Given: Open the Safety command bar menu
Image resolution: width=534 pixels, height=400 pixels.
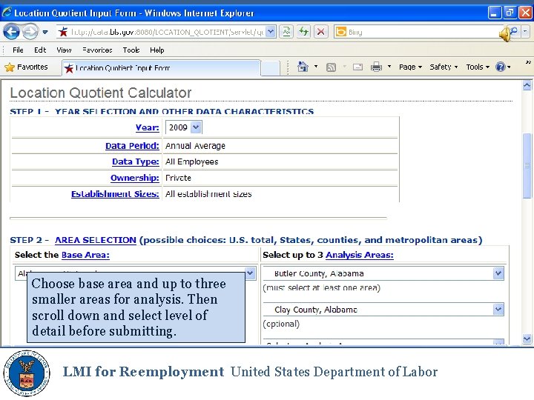Looking at the screenshot, I should [444, 67].
